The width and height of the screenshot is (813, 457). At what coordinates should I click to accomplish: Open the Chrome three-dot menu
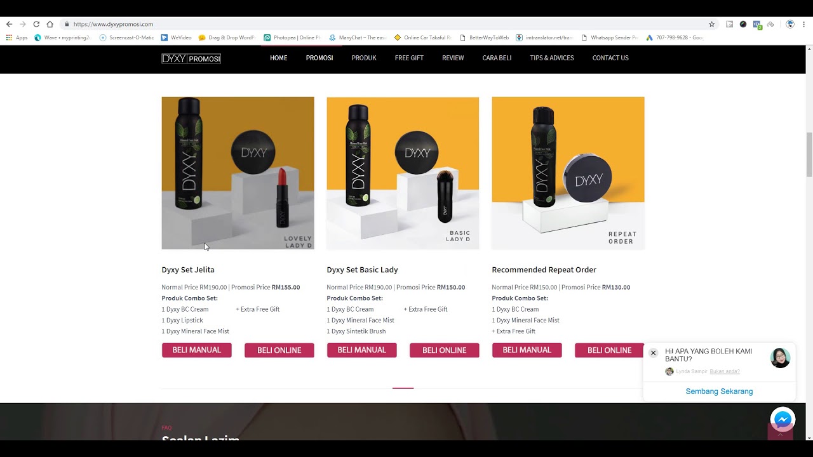coord(803,24)
